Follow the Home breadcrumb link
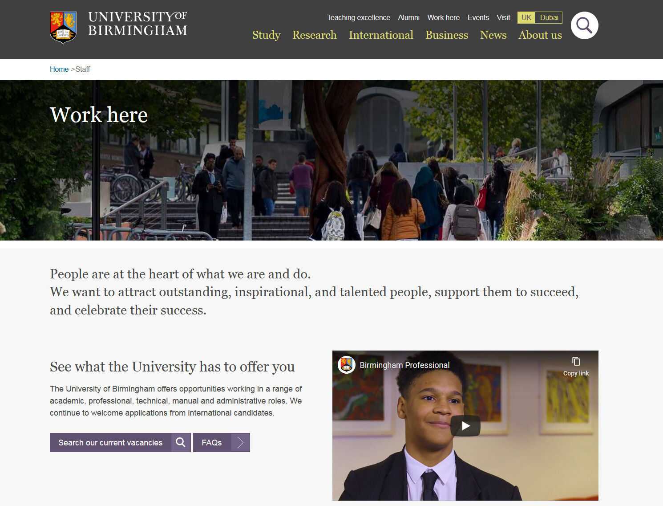The height and width of the screenshot is (506, 663). click(x=59, y=69)
